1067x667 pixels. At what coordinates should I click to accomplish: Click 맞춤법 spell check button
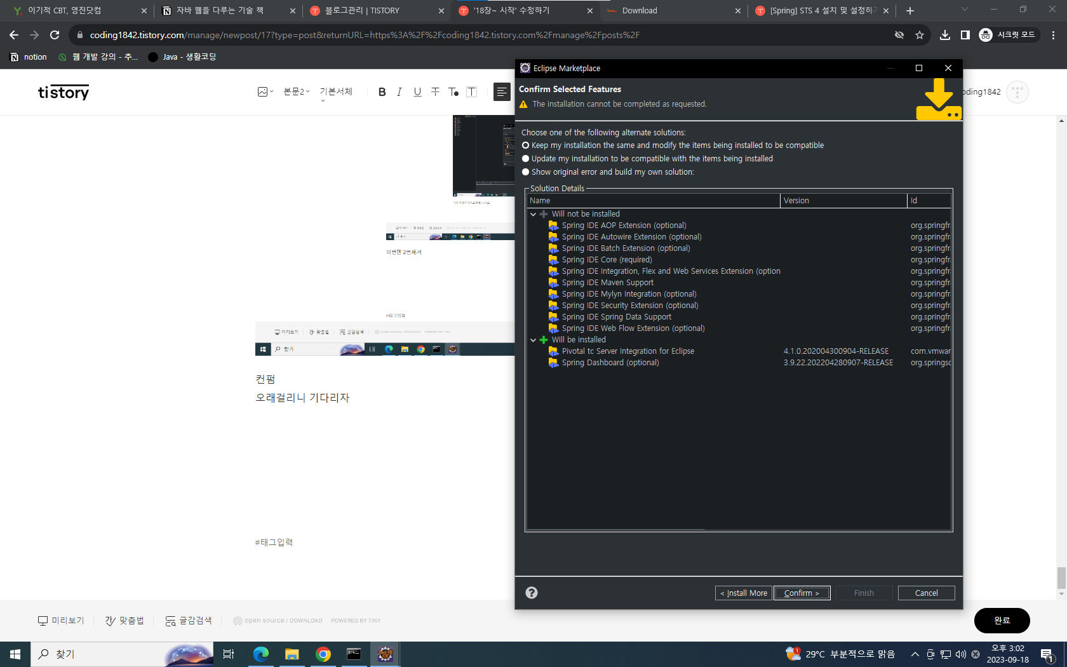click(124, 621)
